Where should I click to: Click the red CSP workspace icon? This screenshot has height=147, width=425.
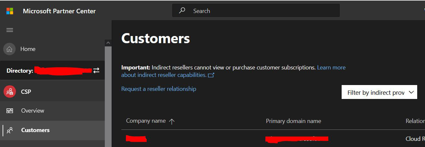(x=9, y=92)
